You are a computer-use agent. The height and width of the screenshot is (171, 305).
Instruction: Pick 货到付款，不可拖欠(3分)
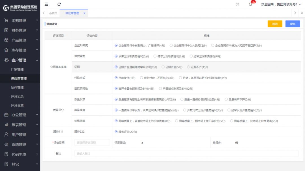(x=157, y=78)
